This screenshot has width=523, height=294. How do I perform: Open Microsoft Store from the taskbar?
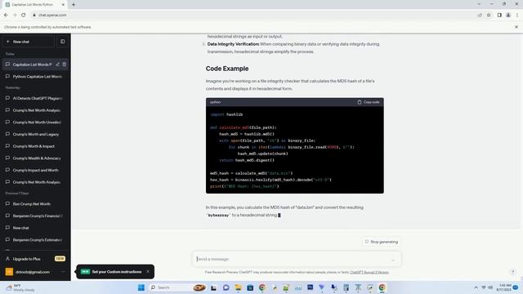(250, 287)
